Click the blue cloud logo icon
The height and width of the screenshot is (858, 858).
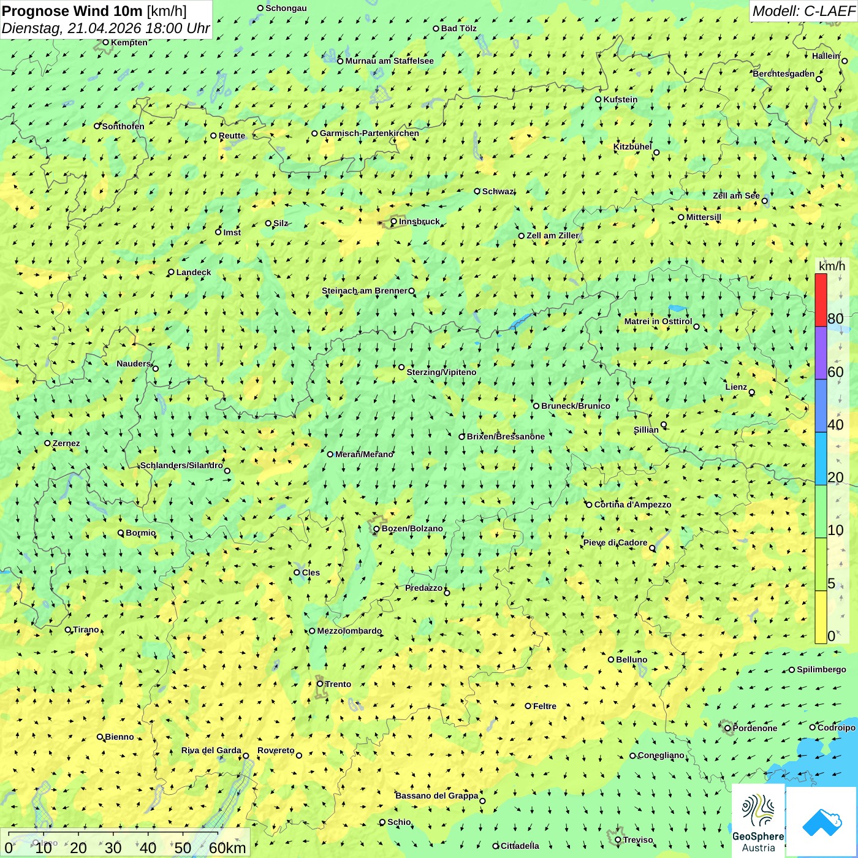tap(822, 822)
